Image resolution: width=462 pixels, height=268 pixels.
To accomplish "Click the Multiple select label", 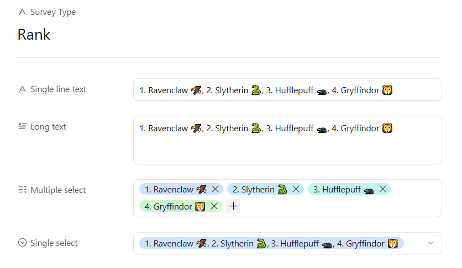I will 58,190.
